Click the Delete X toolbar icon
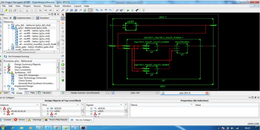This screenshot has height=130, width=260. pyautogui.click(x=40, y=10)
